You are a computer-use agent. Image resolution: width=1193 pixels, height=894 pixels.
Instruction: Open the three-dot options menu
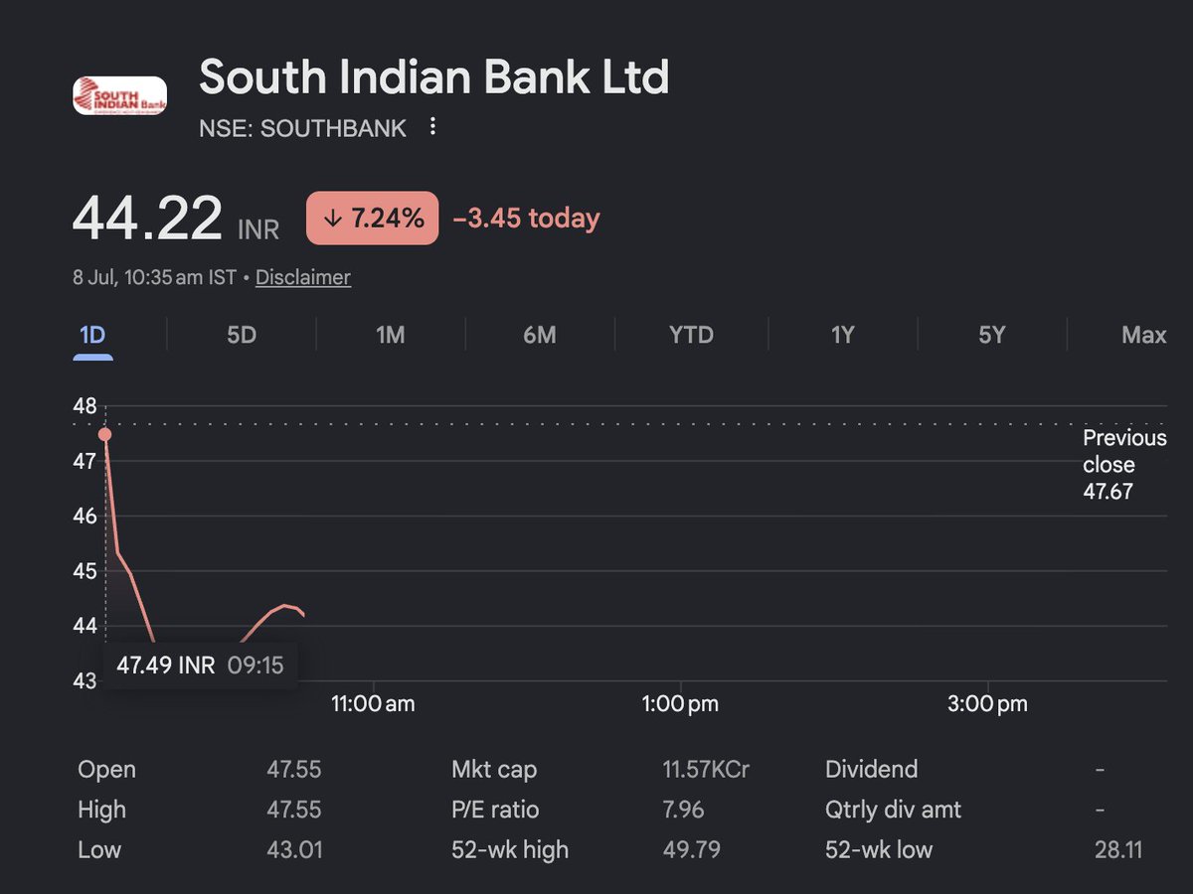click(431, 127)
